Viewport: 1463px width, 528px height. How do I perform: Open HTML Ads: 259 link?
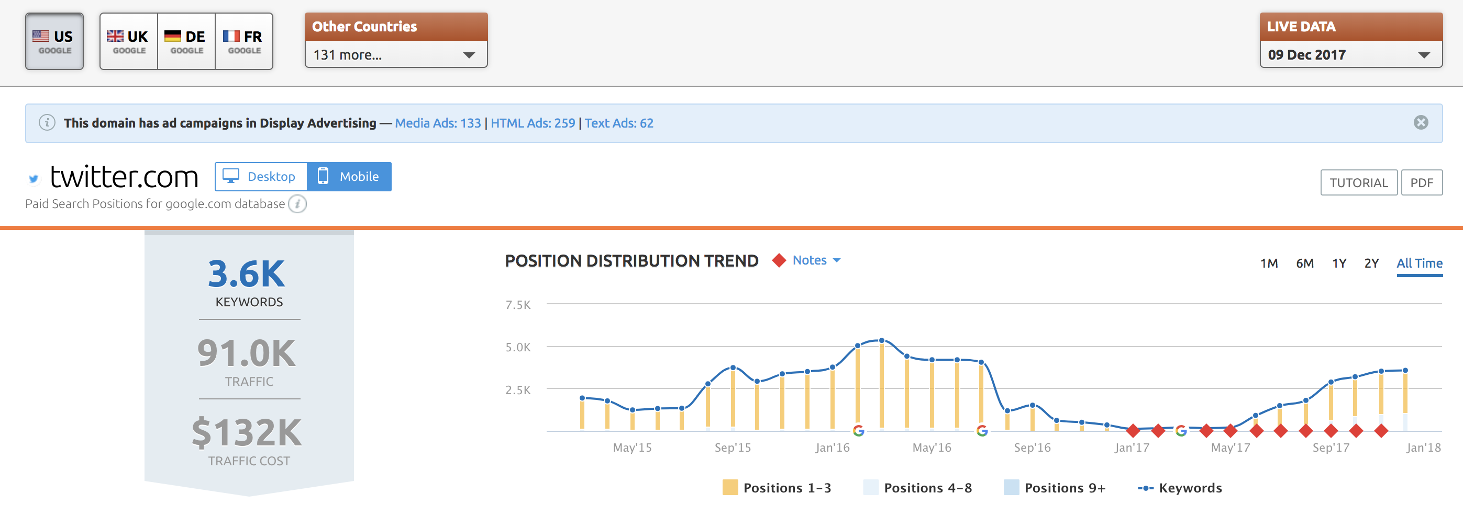click(533, 123)
